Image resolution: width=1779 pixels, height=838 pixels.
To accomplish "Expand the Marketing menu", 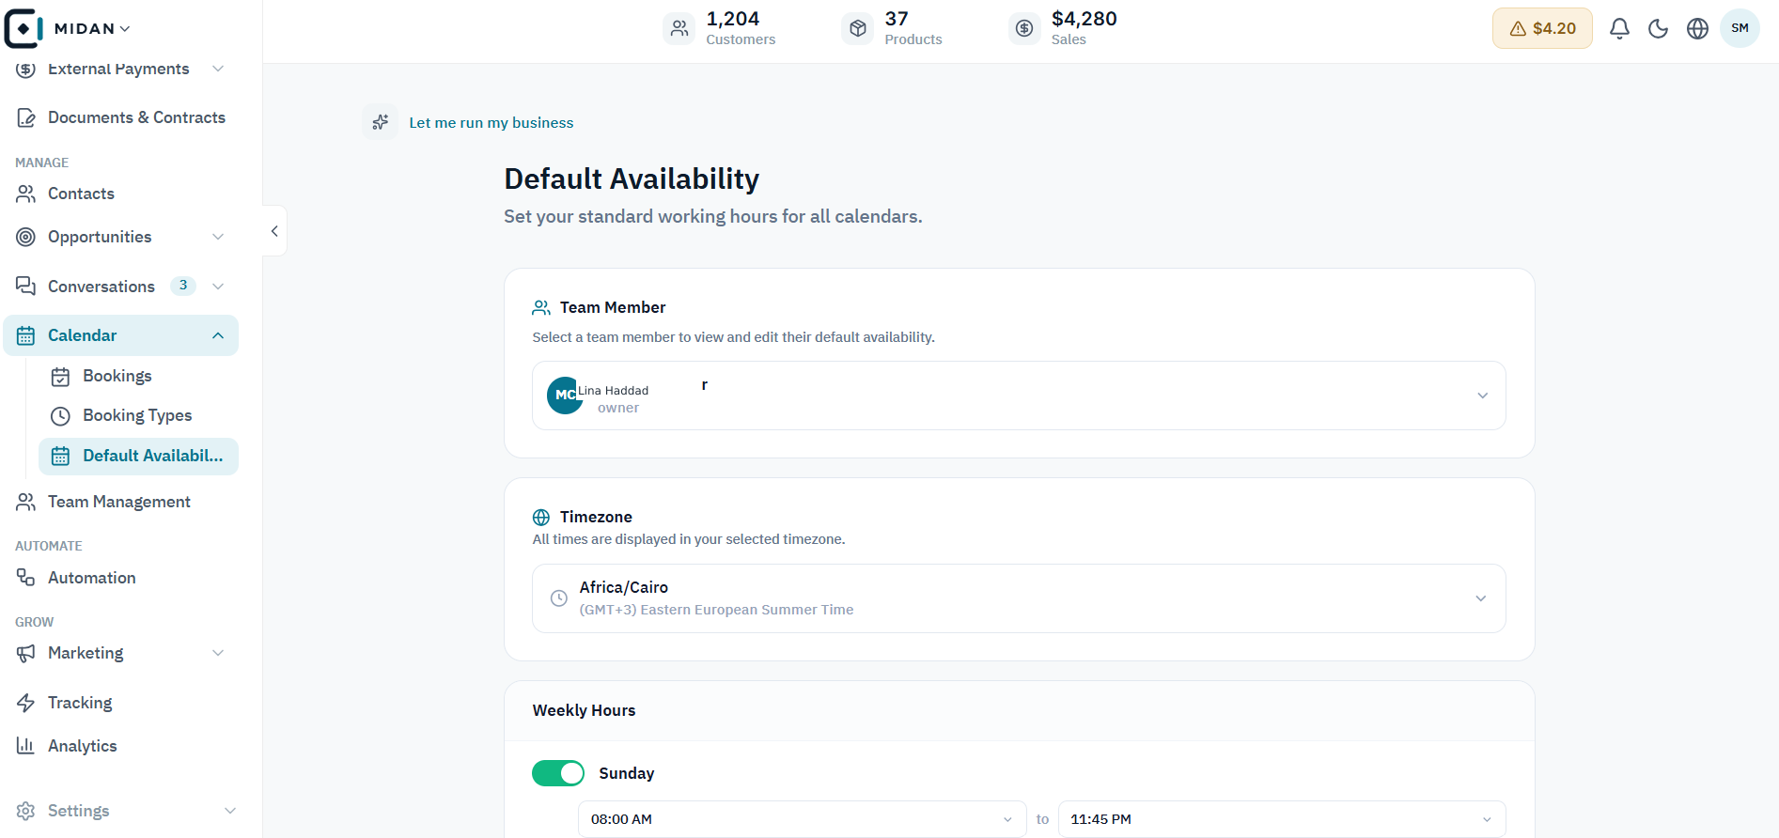I will 218,653.
